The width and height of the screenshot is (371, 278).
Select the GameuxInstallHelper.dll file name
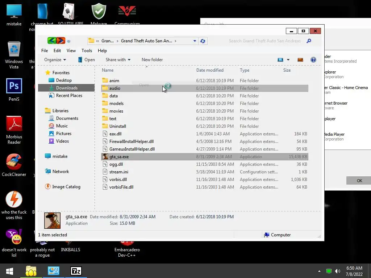pyautogui.click(x=132, y=149)
